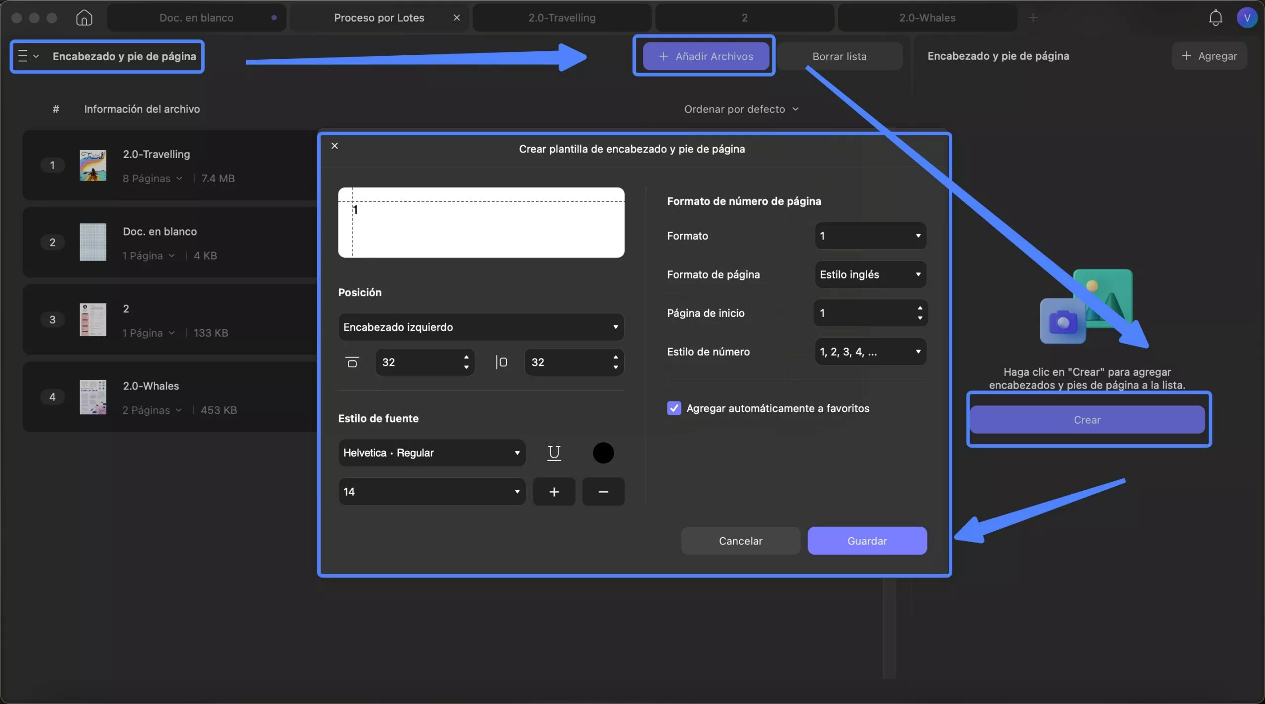This screenshot has width=1265, height=704.
Task: Switch to the Proceso por Lotes tab
Action: point(379,18)
